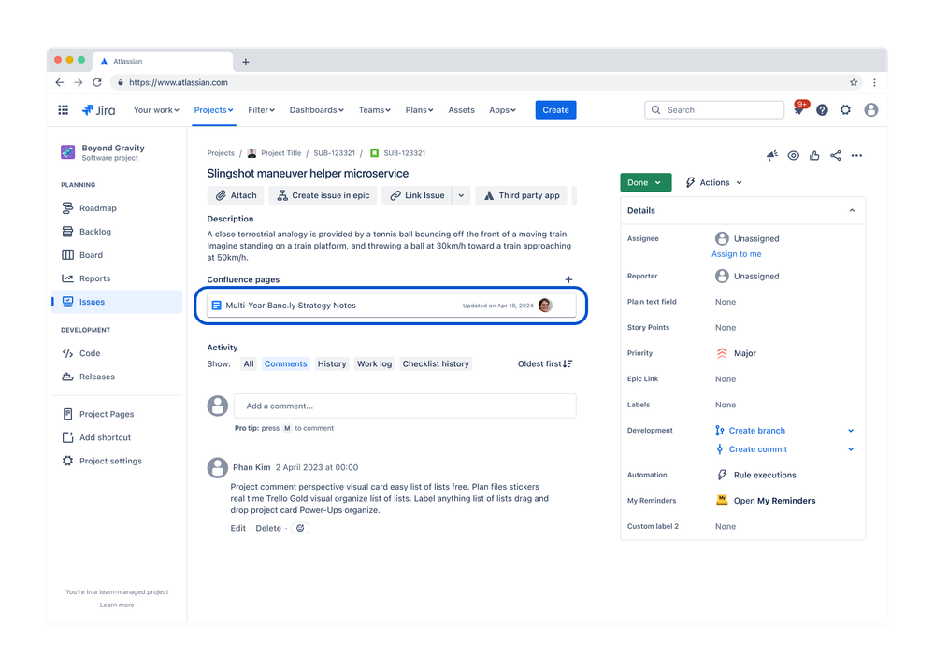Open the Done status dropdown

point(645,182)
